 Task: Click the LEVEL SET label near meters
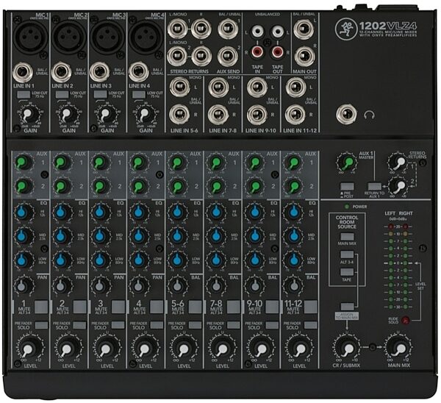click(420, 286)
